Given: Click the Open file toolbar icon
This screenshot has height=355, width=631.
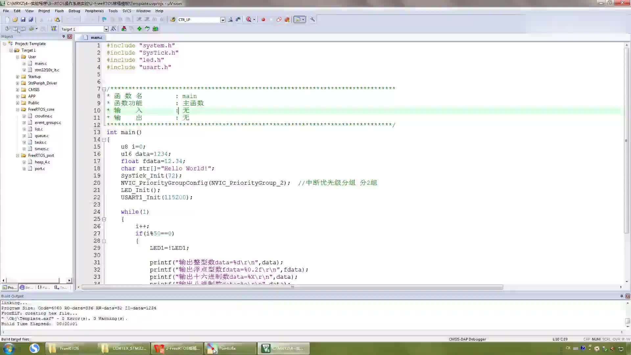Looking at the screenshot, I should 15,19.
